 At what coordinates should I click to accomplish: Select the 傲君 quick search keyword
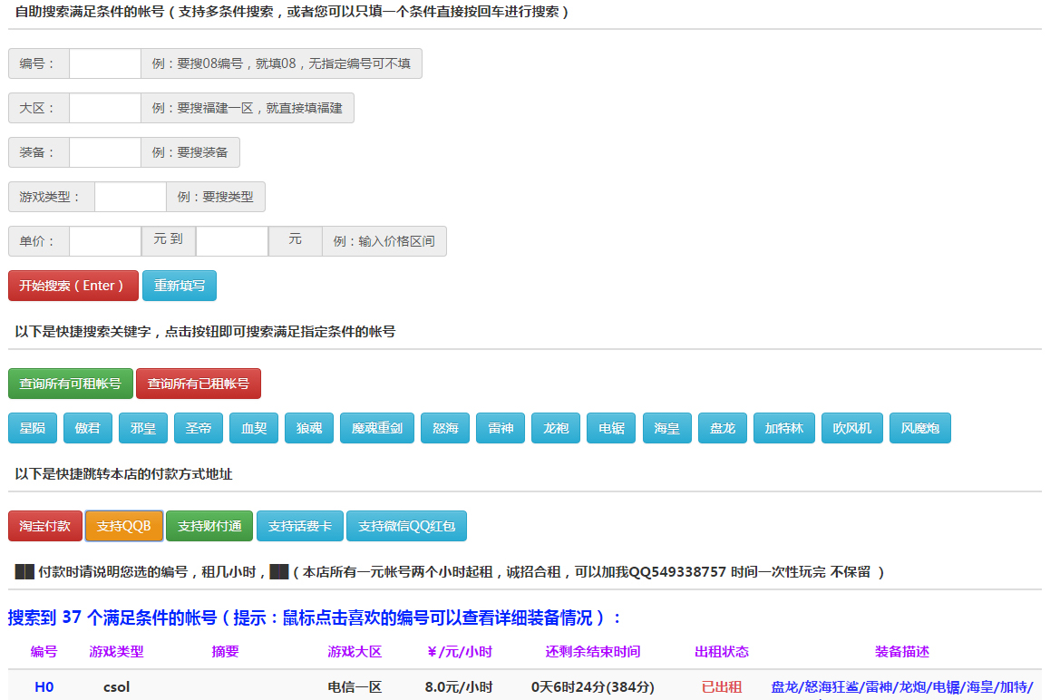point(88,428)
